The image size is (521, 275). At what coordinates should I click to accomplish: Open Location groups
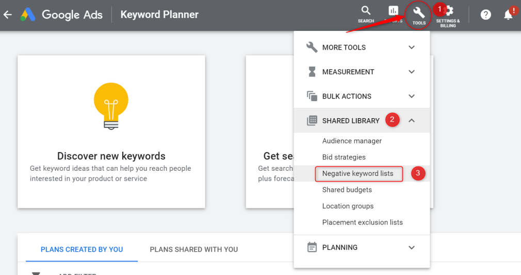(348, 206)
